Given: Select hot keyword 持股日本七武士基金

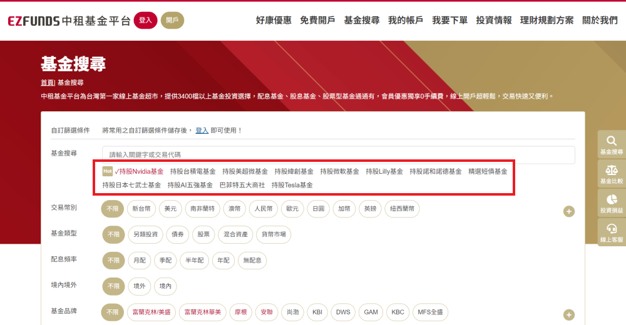Looking at the screenshot, I should [131, 185].
